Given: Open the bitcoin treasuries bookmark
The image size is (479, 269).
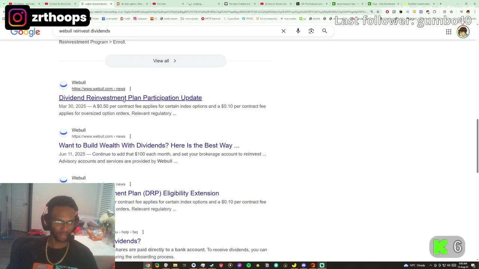Looking at the screenshot, I should 266,18.
